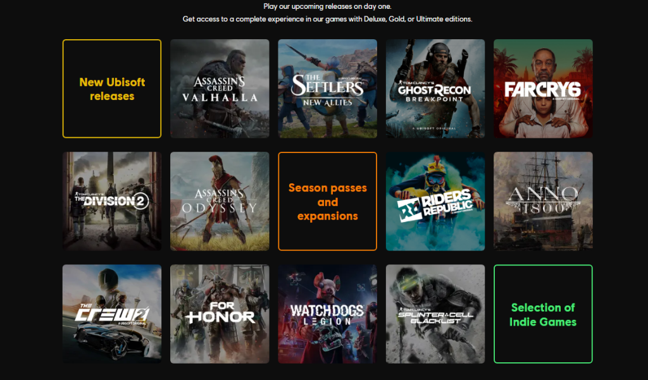Click the Anno 1800 cover image

tap(543, 201)
